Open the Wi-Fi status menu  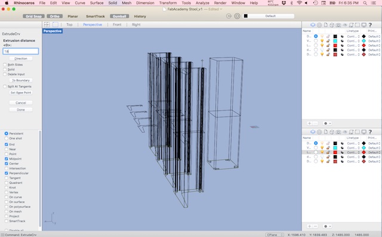click(x=300, y=3)
